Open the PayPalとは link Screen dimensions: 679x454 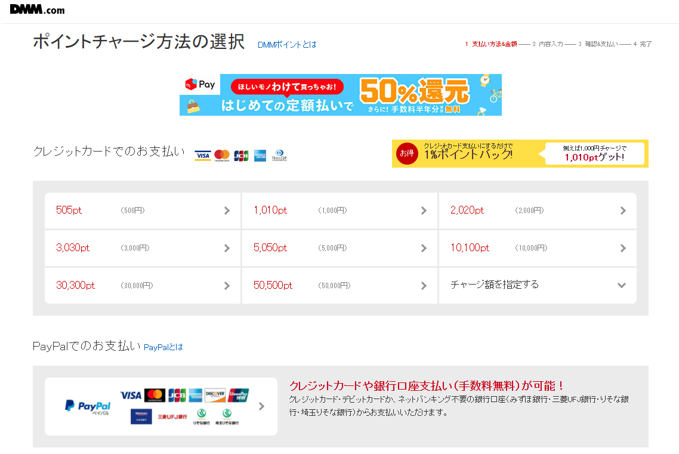pos(163,347)
